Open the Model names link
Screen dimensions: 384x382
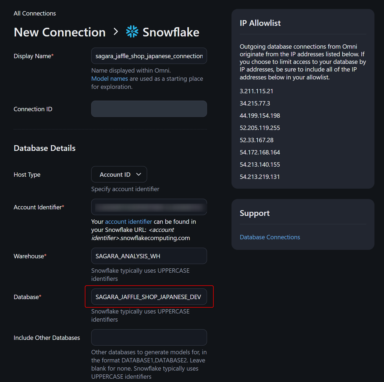[x=109, y=79]
